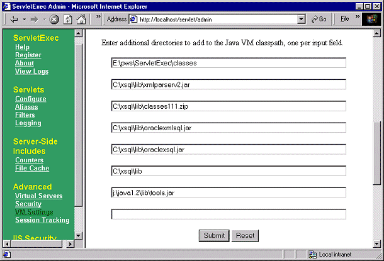Click the Go button next to address bar

pyautogui.click(x=319, y=19)
